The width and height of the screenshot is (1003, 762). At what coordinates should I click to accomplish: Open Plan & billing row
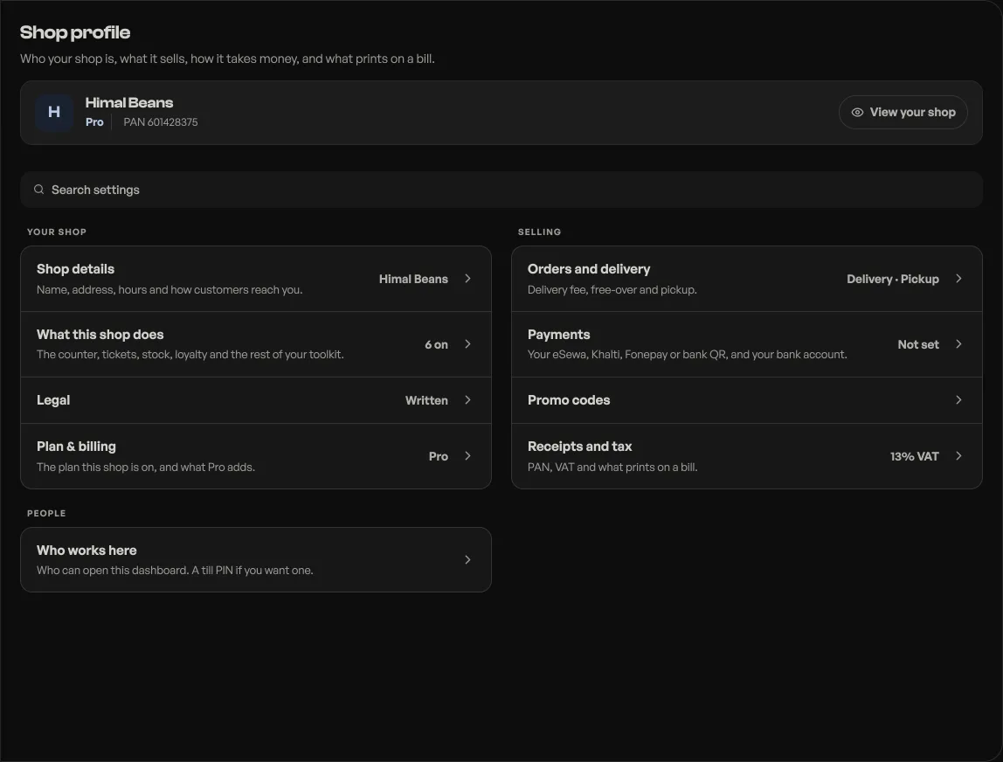[256, 456]
